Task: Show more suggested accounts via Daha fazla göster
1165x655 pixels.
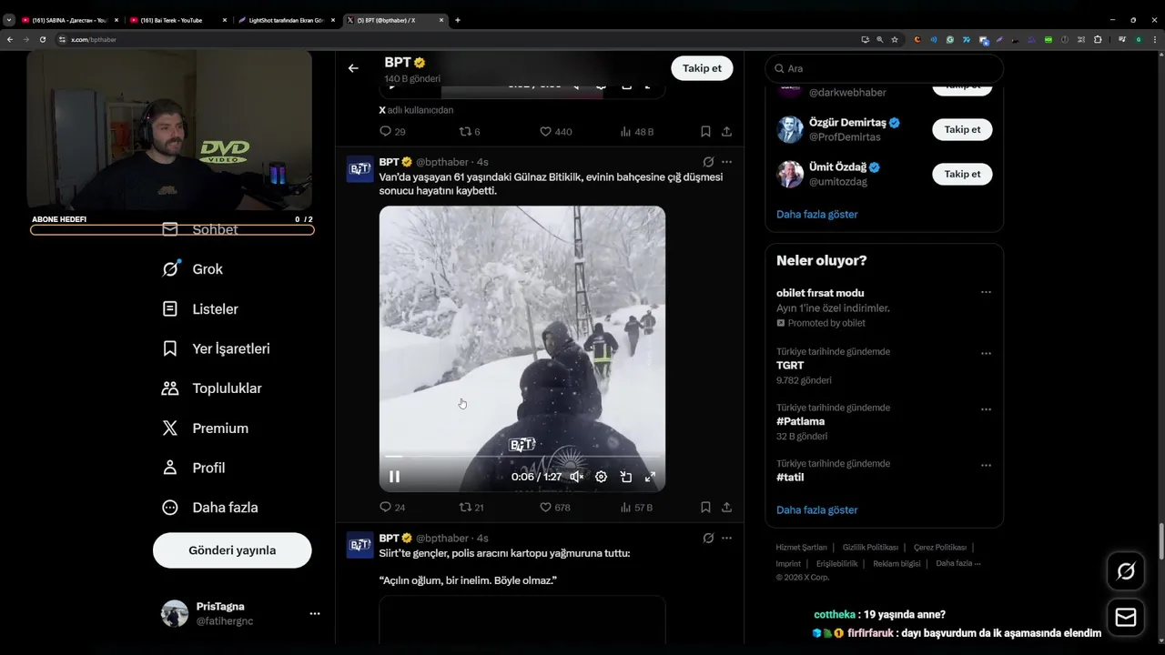Action: pos(817,215)
